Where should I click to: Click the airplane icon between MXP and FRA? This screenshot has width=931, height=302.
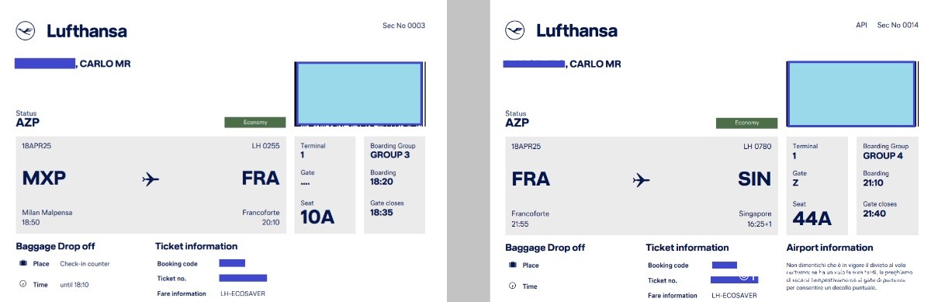pyautogui.click(x=151, y=179)
